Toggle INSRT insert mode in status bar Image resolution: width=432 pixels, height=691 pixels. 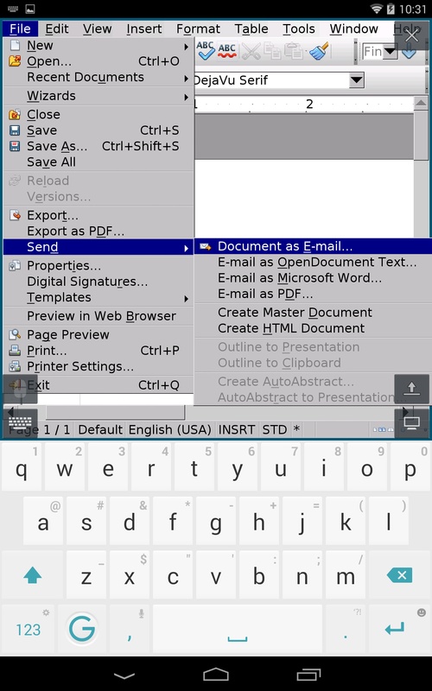pyautogui.click(x=237, y=429)
